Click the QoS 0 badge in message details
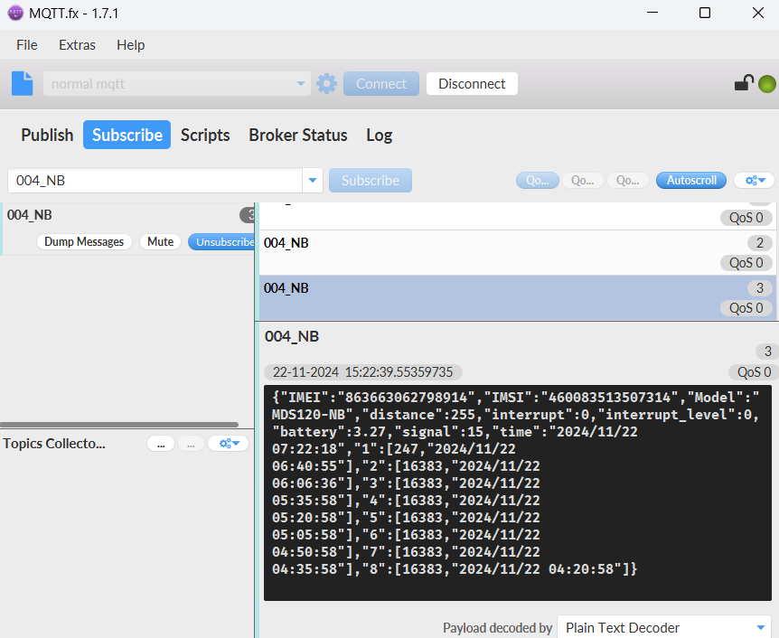779x638 pixels. coord(754,372)
